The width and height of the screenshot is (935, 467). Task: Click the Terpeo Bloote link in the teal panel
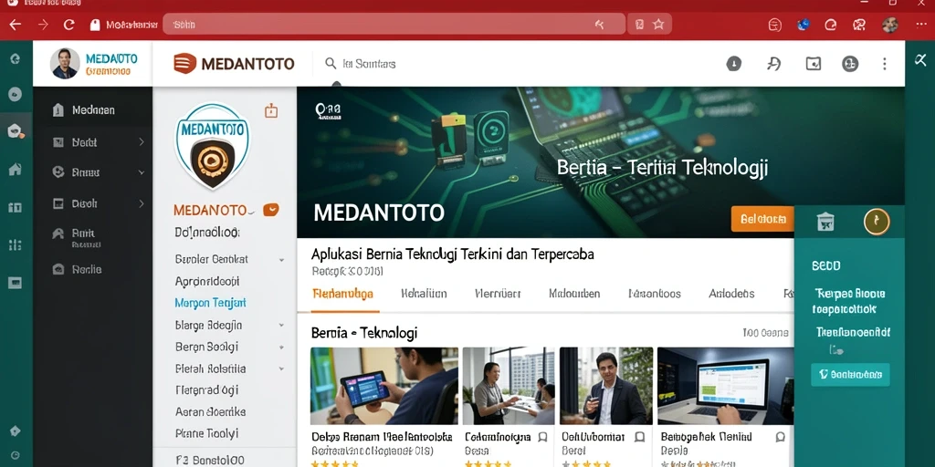850,294
